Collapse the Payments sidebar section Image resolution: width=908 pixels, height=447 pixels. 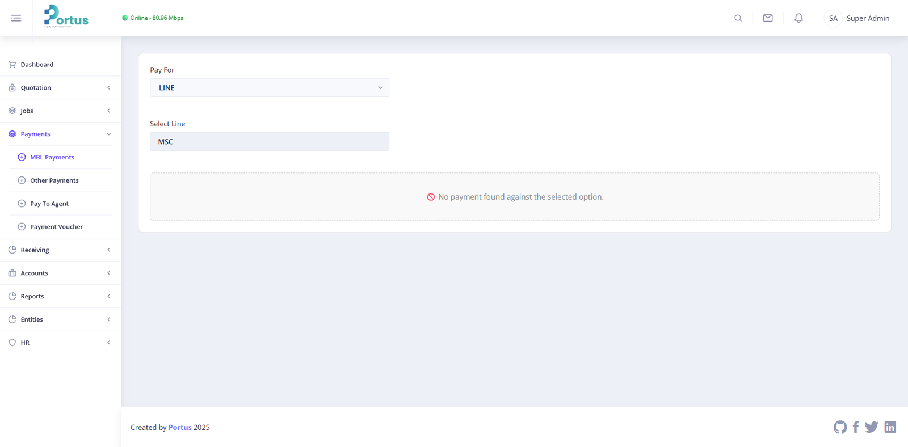coord(60,134)
